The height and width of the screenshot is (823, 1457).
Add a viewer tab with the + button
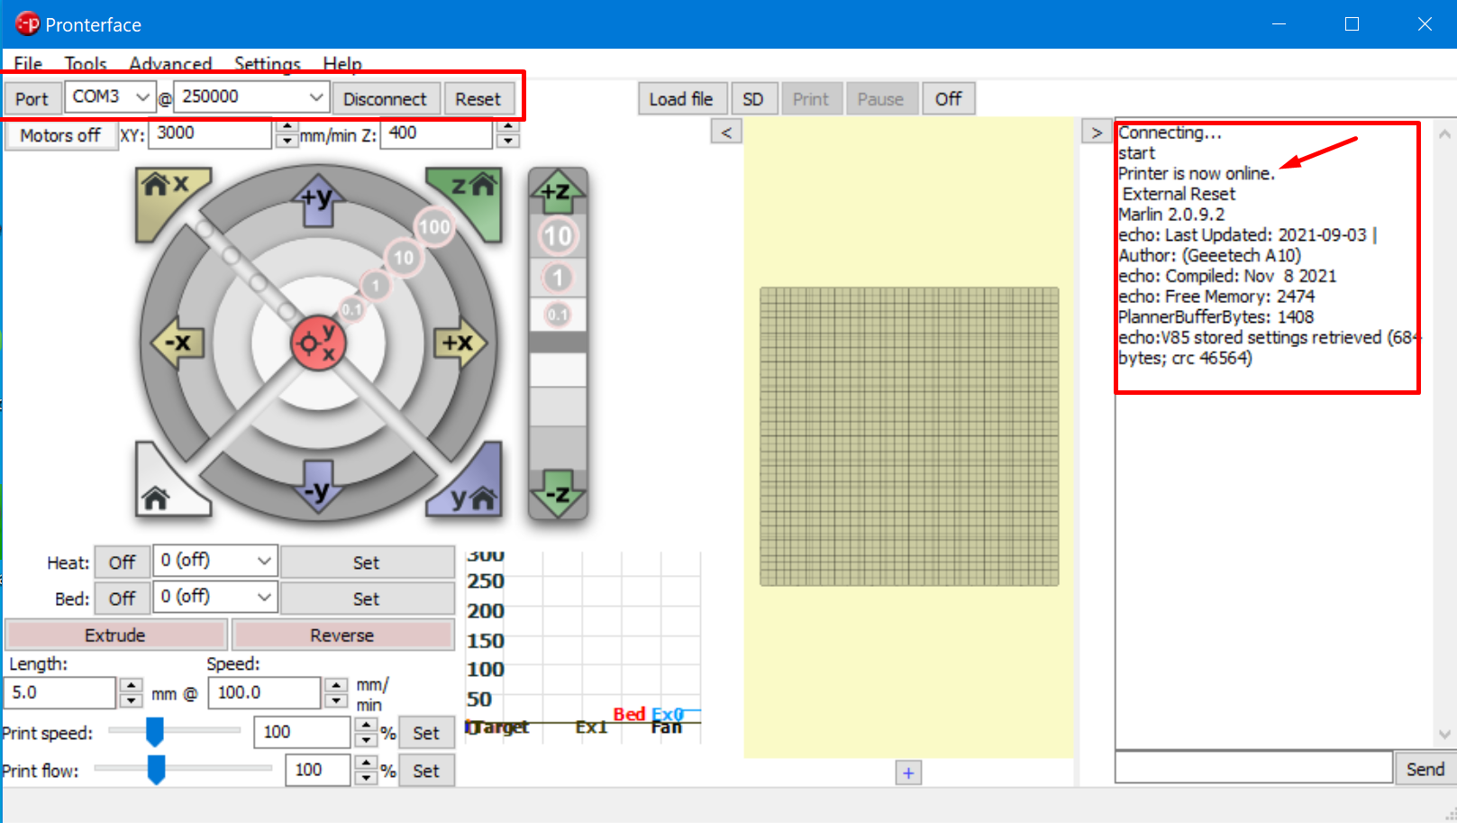(x=908, y=773)
